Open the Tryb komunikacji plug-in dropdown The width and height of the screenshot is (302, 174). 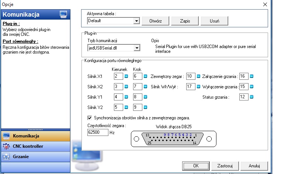pyautogui.click(x=136, y=48)
